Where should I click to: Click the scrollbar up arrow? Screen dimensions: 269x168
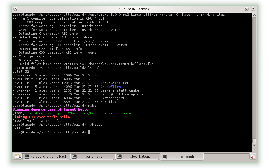coord(254,15)
